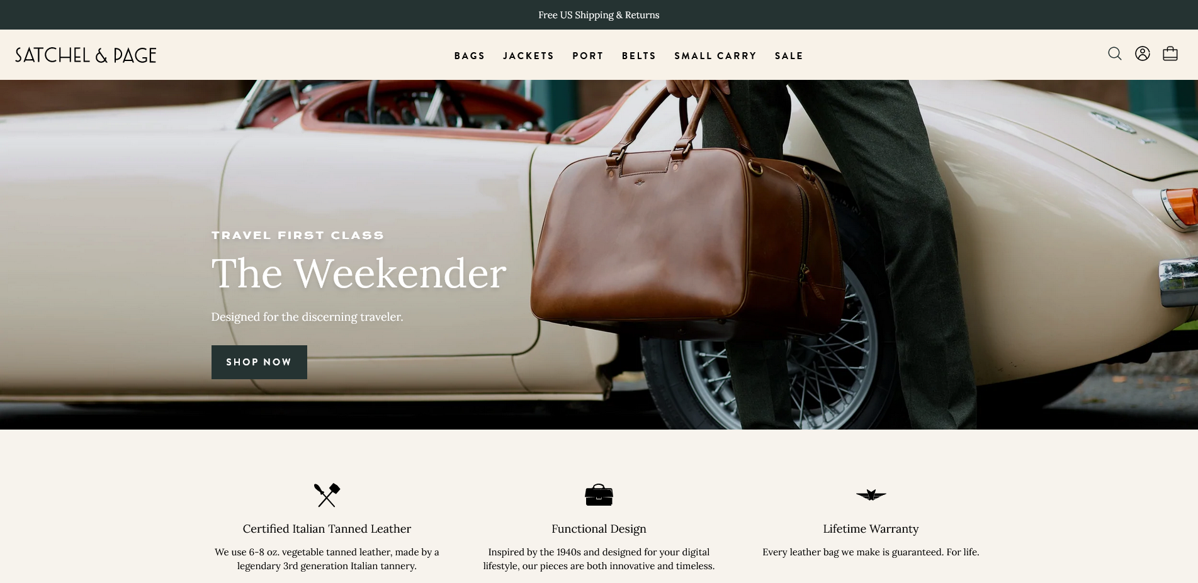Open the Jackets menu
The image size is (1198, 583).
528,56
